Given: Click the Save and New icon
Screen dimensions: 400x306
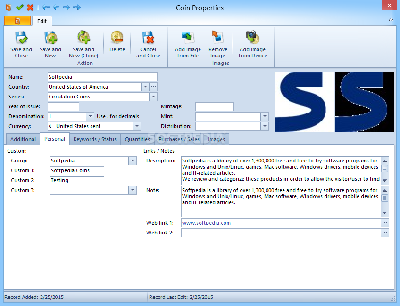Looking at the screenshot, I should point(50,38).
